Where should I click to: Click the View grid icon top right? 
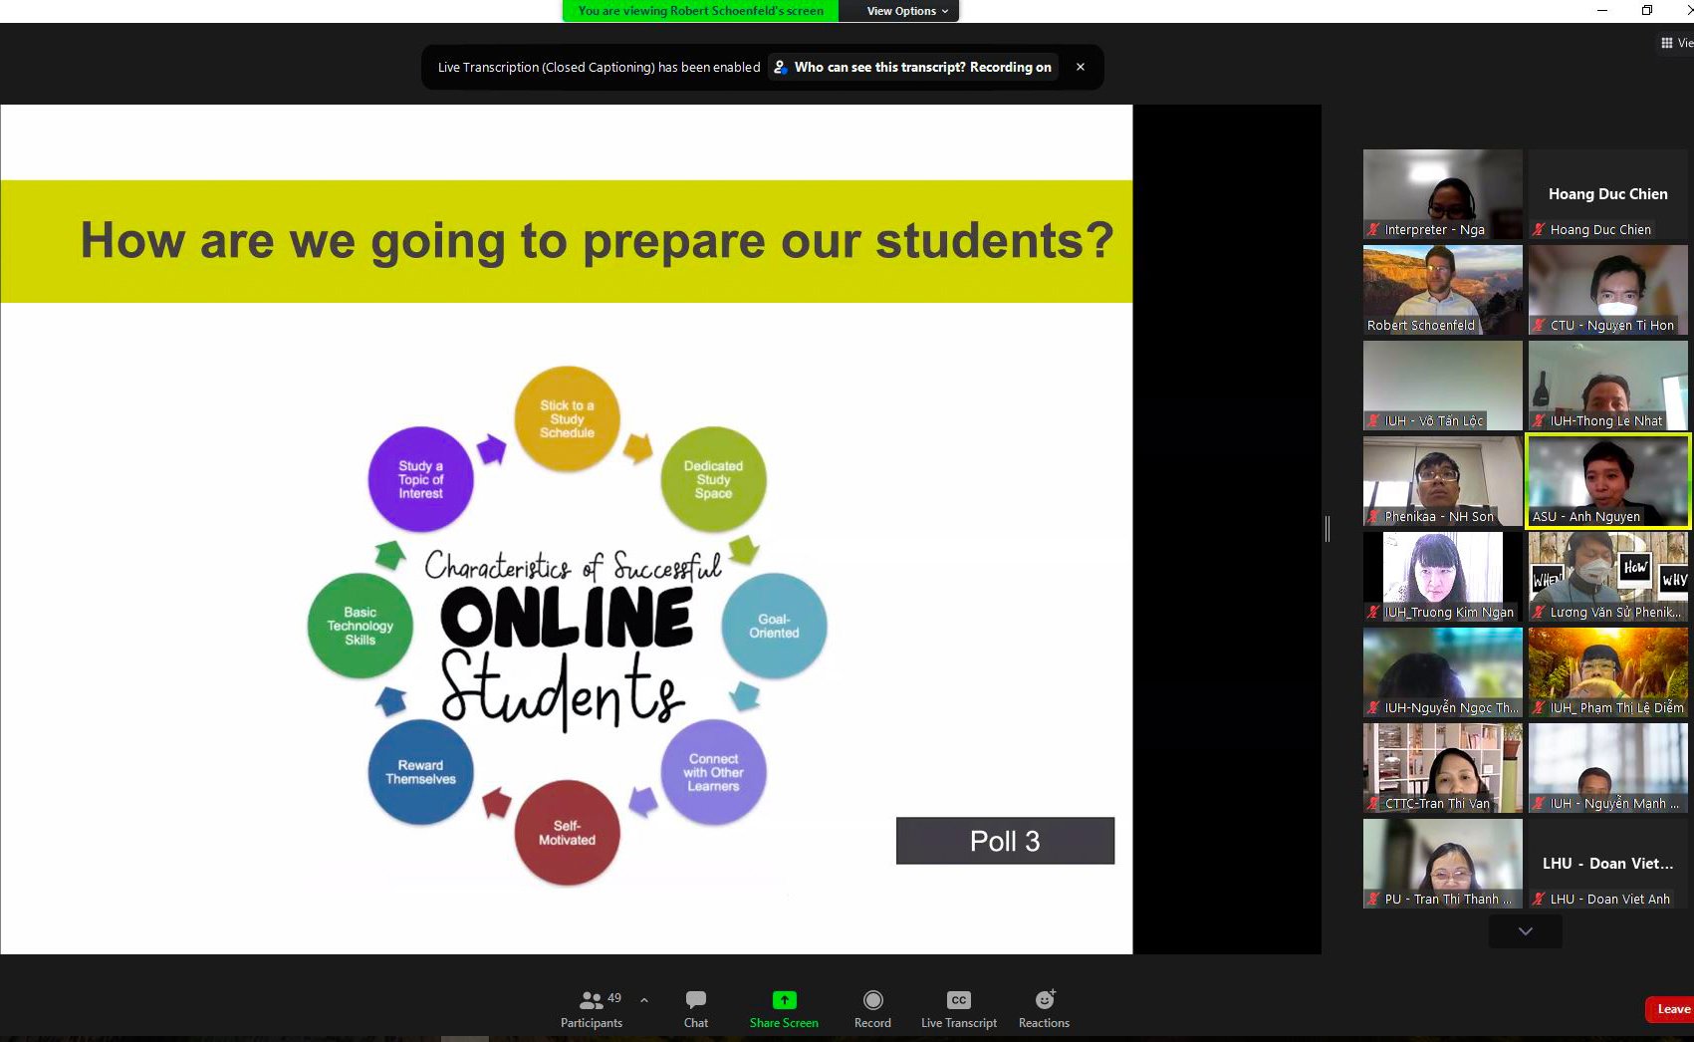click(1666, 43)
